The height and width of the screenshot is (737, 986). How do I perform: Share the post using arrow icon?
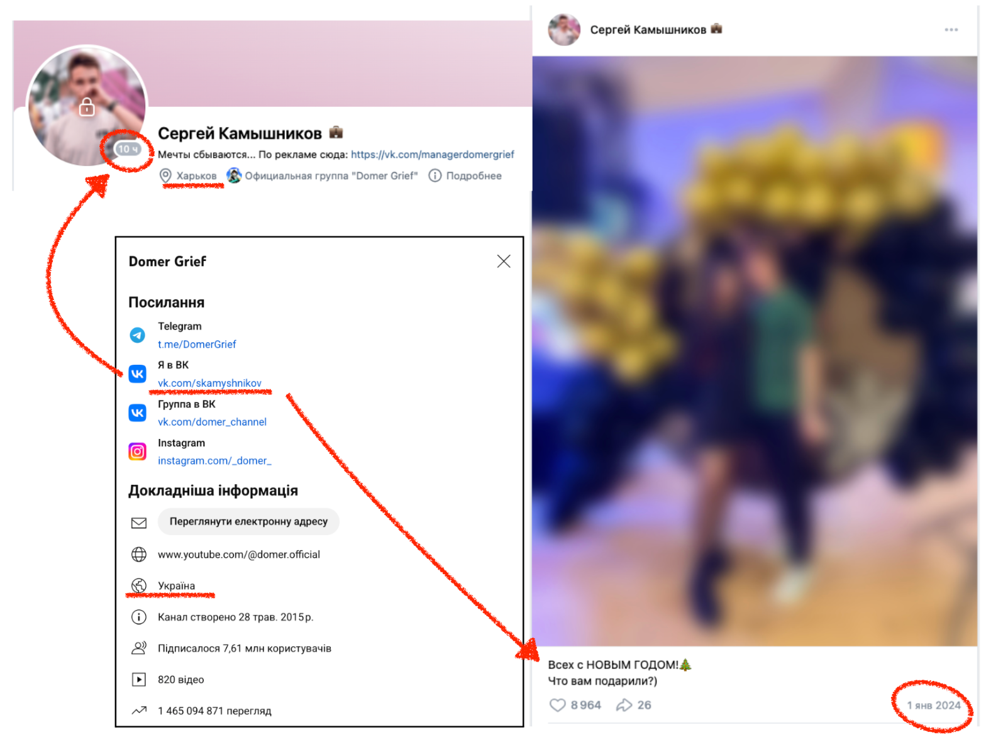tap(624, 705)
